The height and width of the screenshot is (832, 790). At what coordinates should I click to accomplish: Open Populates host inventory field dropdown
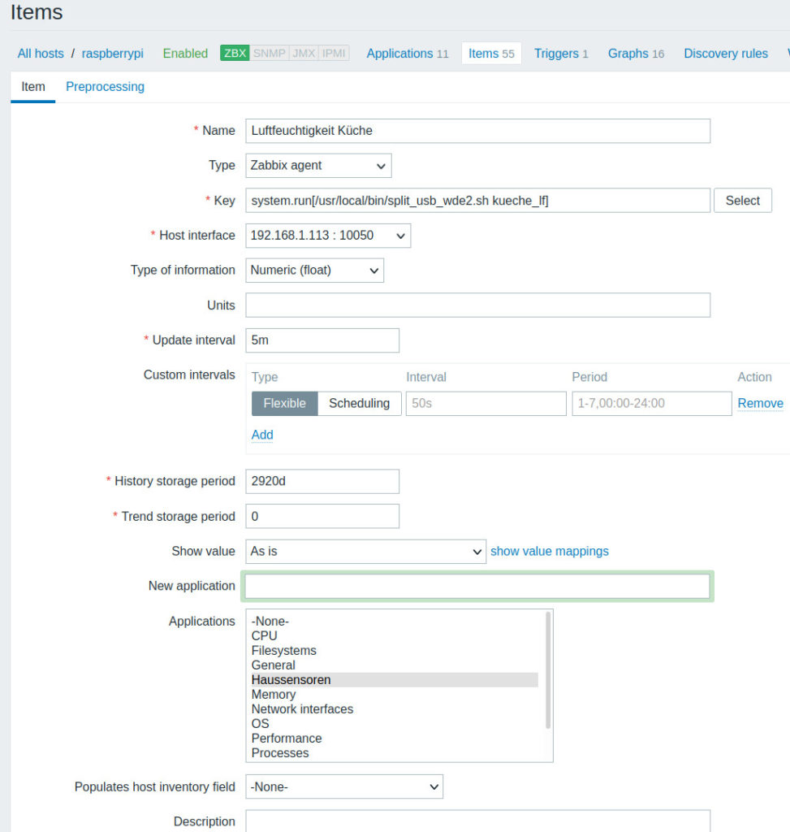tap(344, 786)
